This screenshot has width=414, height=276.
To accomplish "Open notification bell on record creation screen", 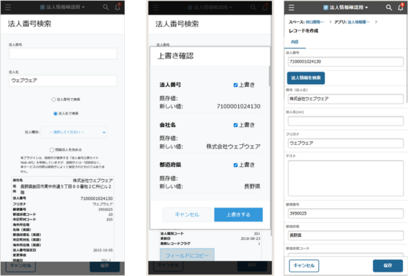I will [400, 8].
